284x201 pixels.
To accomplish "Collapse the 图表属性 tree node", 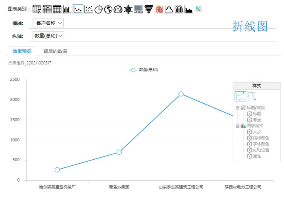I will pyautogui.click(x=237, y=126).
